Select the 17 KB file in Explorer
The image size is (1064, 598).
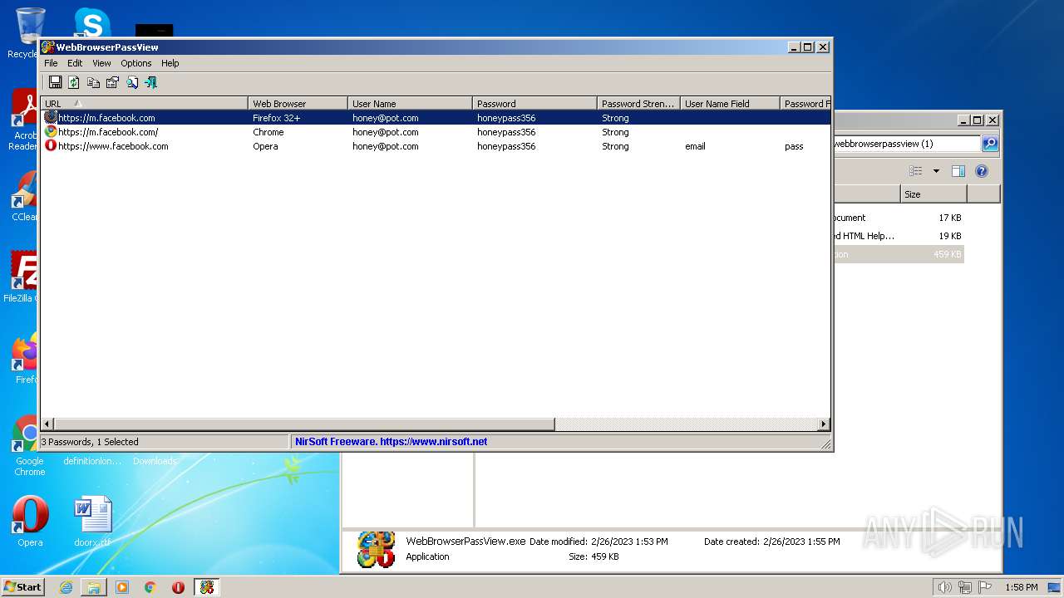coord(899,218)
